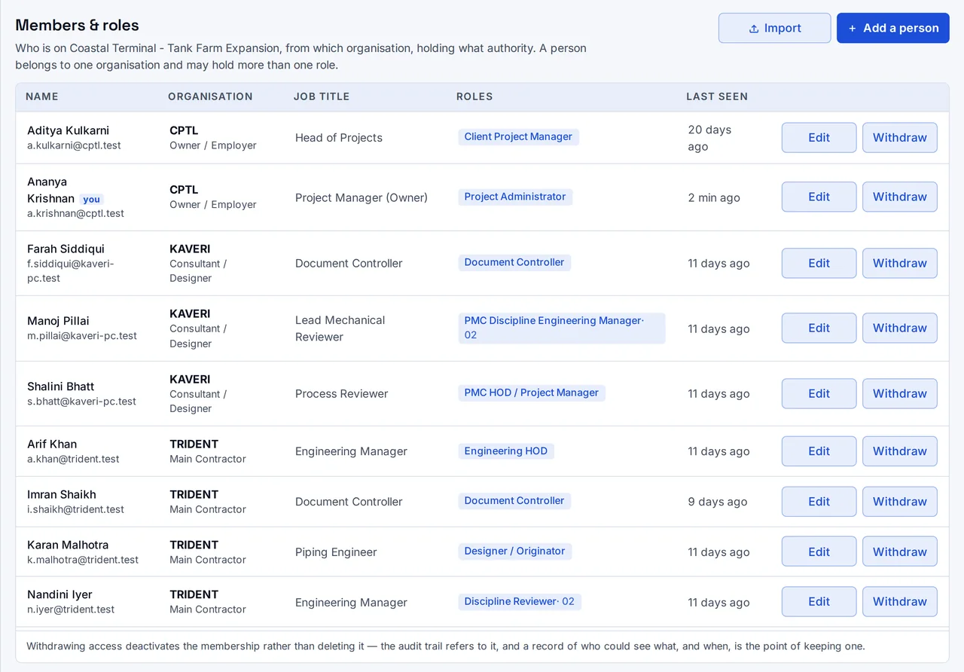Edit Aditya Kulkarni's membership
The image size is (964, 672).
[x=819, y=138]
